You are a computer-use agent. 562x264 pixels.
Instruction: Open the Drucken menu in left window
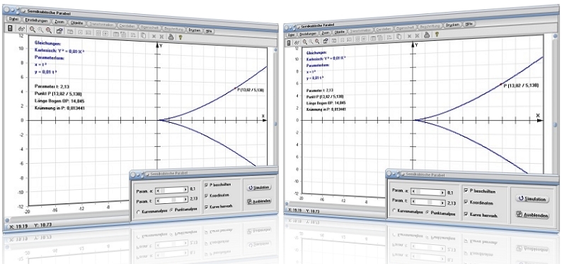pos(195,30)
